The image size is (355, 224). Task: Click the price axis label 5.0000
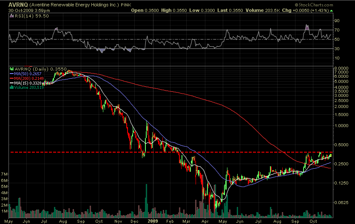click(341, 82)
